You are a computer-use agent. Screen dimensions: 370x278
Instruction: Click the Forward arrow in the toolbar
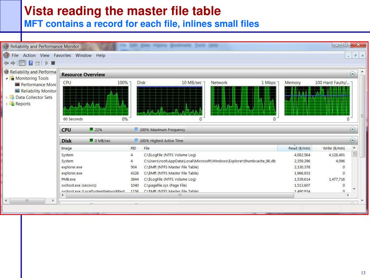13,63
